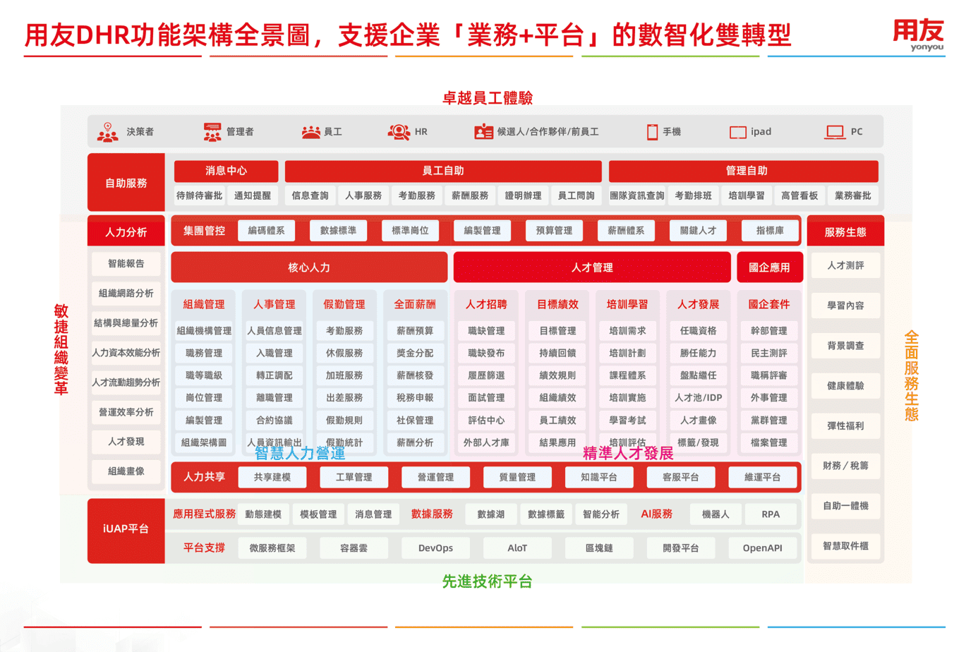This screenshot has width=978, height=652.
Task: Click the 指標庫 box
Action: click(x=770, y=231)
